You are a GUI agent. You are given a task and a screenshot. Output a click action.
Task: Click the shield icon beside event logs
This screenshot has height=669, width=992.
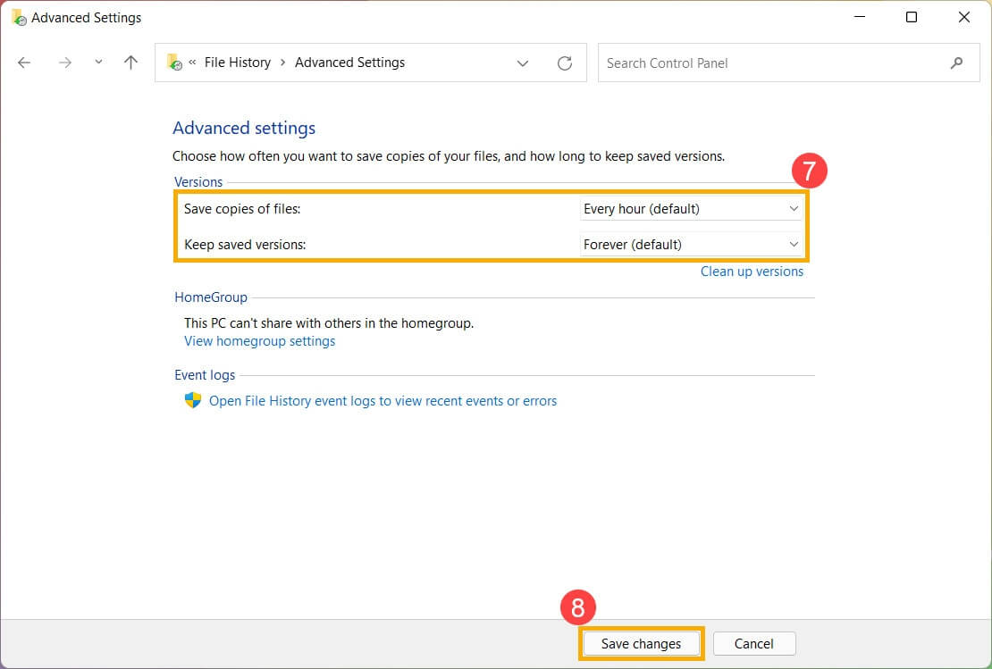[x=193, y=400]
